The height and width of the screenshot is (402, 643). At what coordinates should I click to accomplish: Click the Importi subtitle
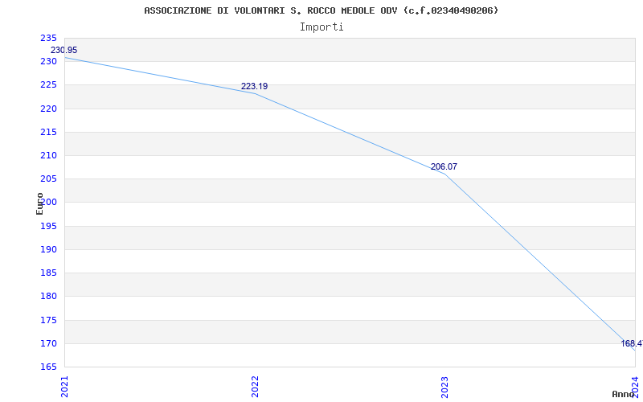pyautogui.click(x=321, y=27)
